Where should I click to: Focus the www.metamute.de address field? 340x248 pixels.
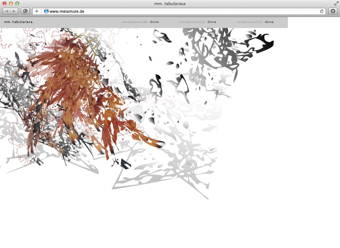click(160, 11)
